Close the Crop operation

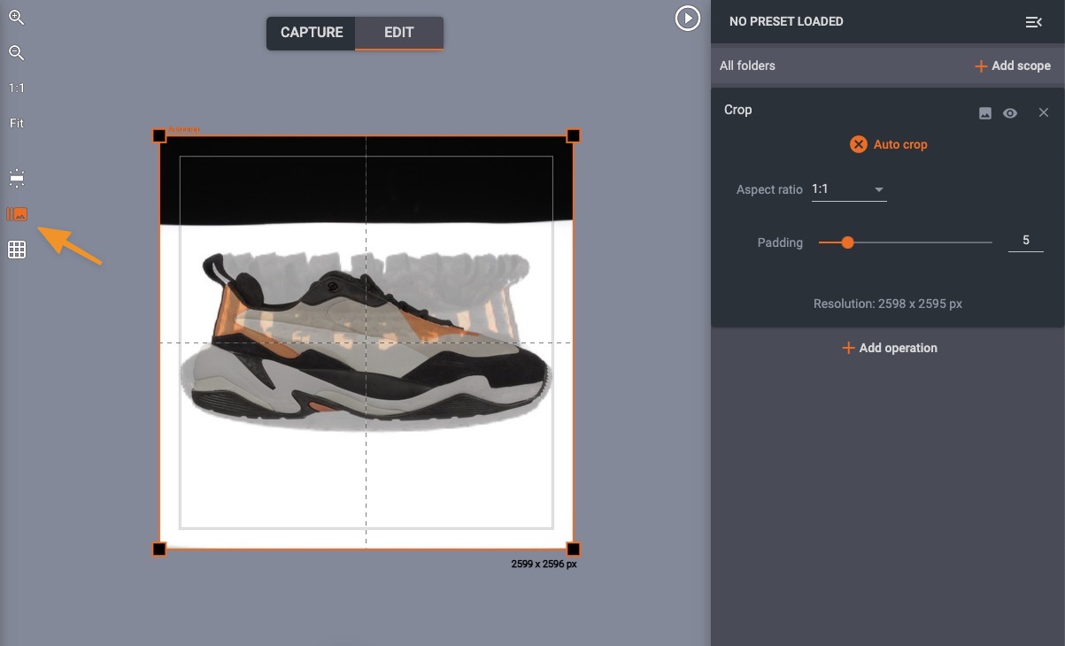pos(1043,112)
